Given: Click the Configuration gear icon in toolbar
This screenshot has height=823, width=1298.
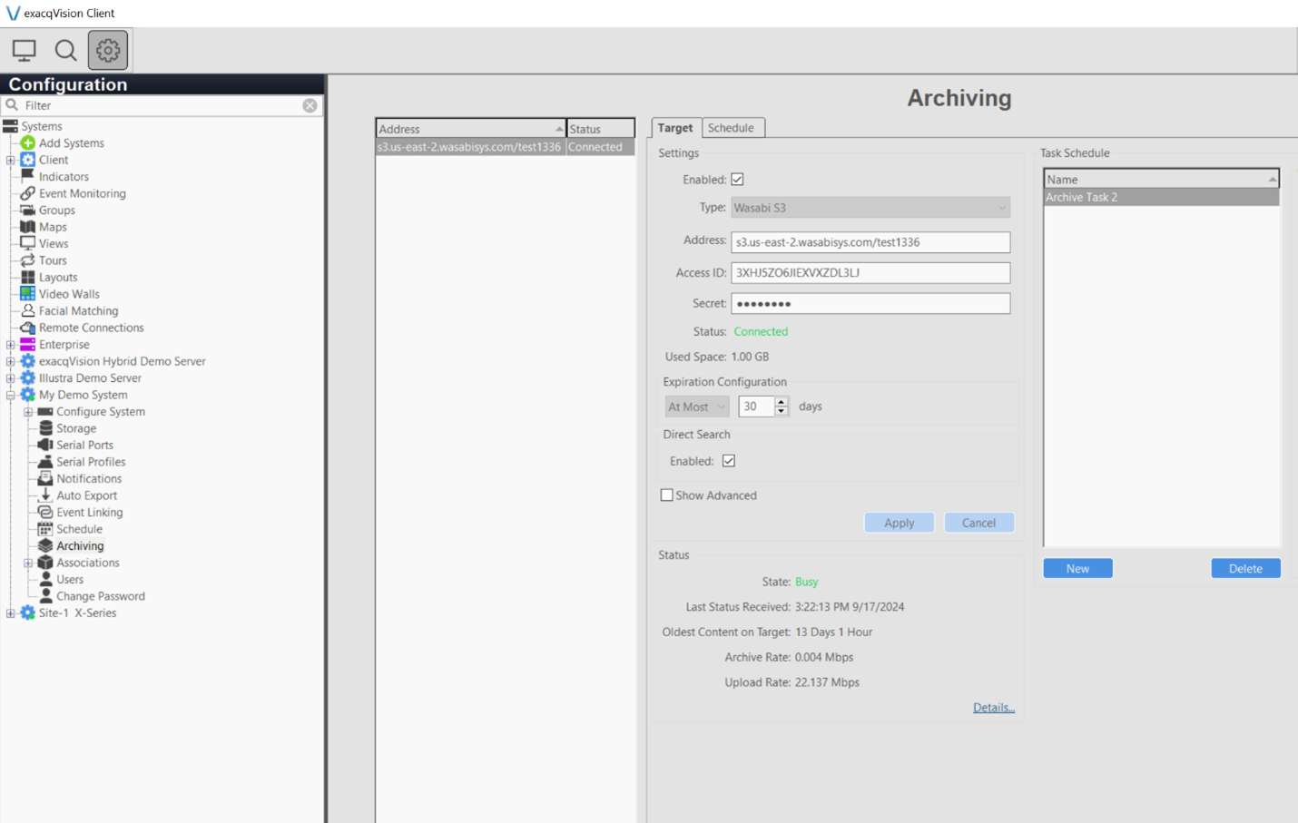Looking at the screenshot, I should (108, 50).
